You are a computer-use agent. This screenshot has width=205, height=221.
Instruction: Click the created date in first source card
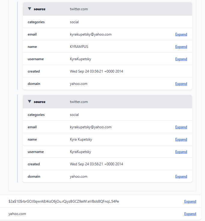pyautogui.click(x=96, y=71)
